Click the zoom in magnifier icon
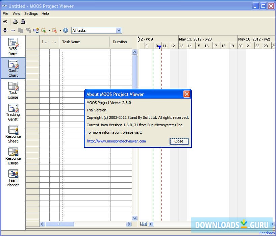Image resolution: width=276 pixels, height=236 pixels. (44, 30)
